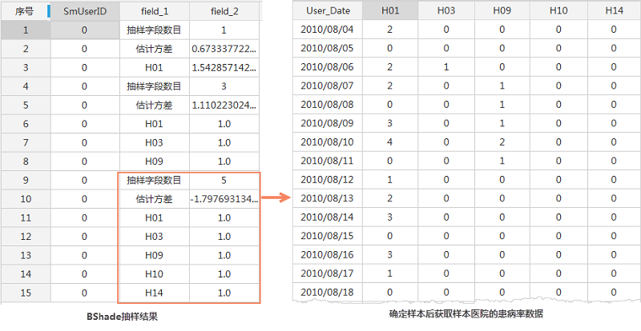Select the 2010/08/10 date cell
The image size is (641, 331).
click(x=326, y=142)
